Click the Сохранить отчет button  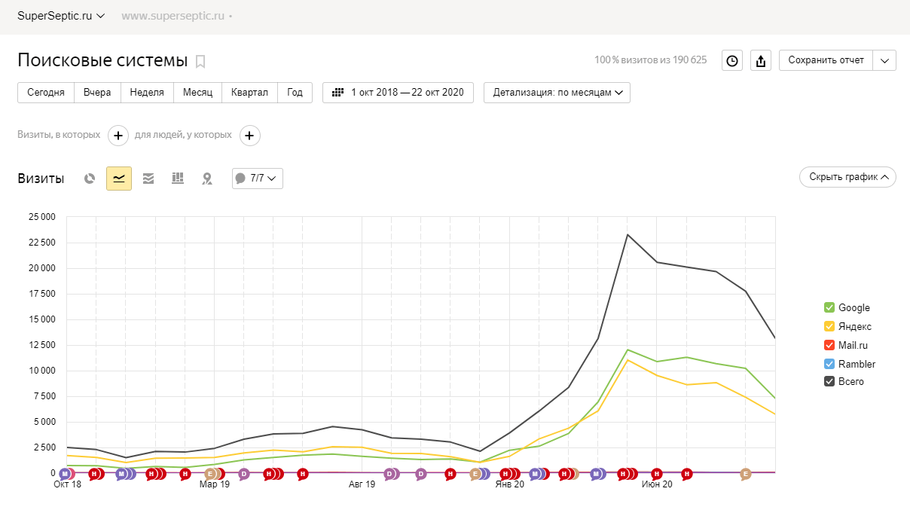click(826, 60)
